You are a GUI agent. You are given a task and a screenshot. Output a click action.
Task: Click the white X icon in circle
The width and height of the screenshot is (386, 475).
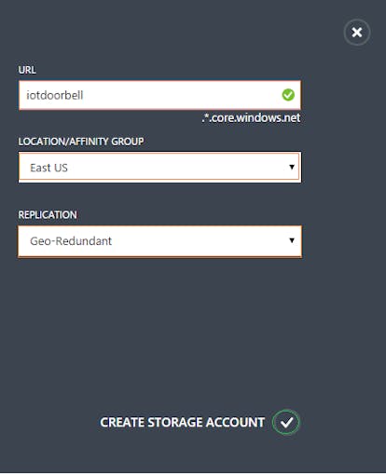tap(357, 32)
